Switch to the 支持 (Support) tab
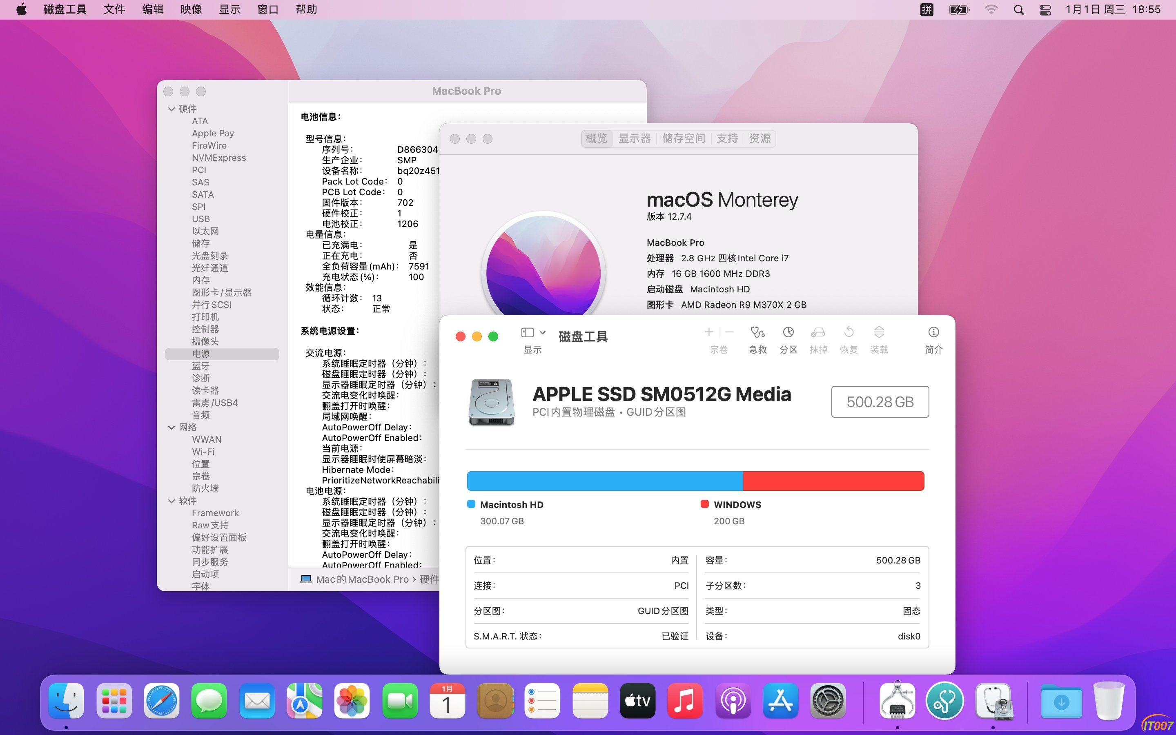Screen dimensions: 1176x735 tap(727, 138)
